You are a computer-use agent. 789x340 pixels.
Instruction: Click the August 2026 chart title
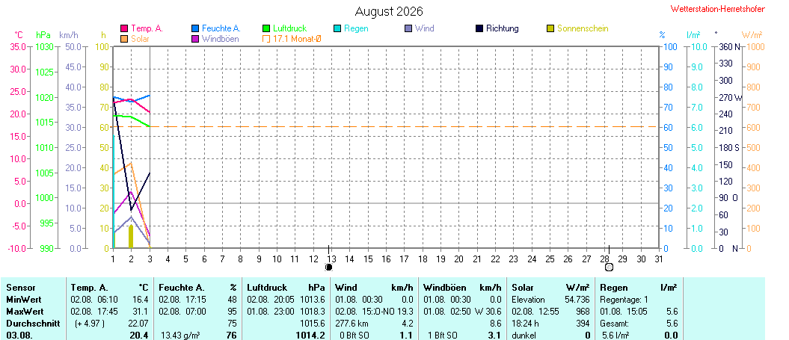pyautogui.click(x=389, y=11)
